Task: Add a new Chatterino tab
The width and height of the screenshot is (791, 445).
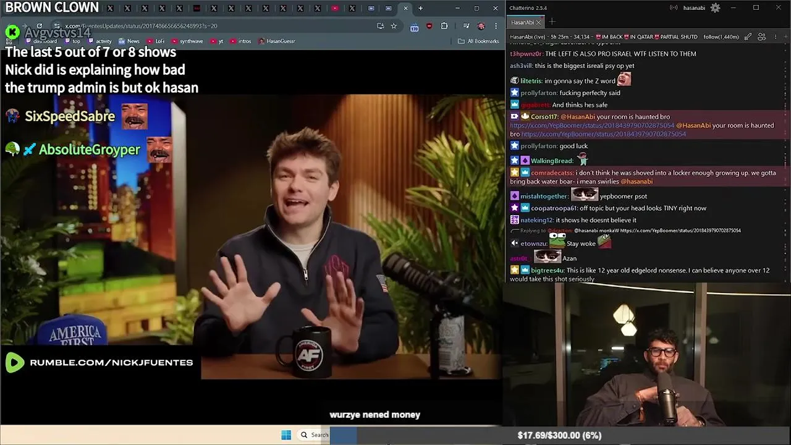Action: (x=552, y=22)
